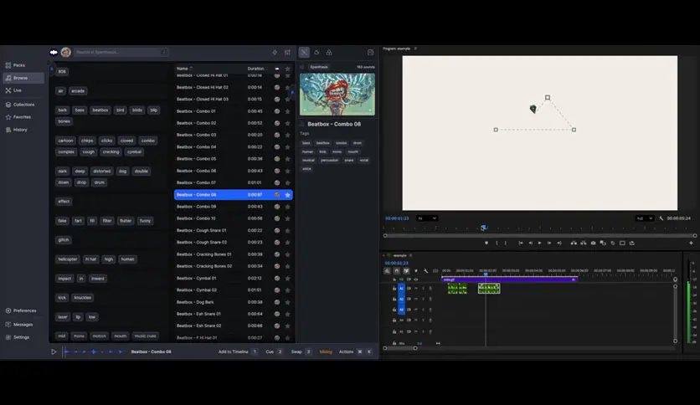The height and width of the screenshot is (405, 700).
Task: Click Export Frame camera icon
Action: pyautogui.click(x=594, y=244)
